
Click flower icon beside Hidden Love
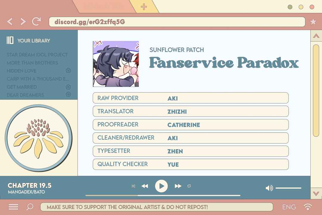coord(68,70)
